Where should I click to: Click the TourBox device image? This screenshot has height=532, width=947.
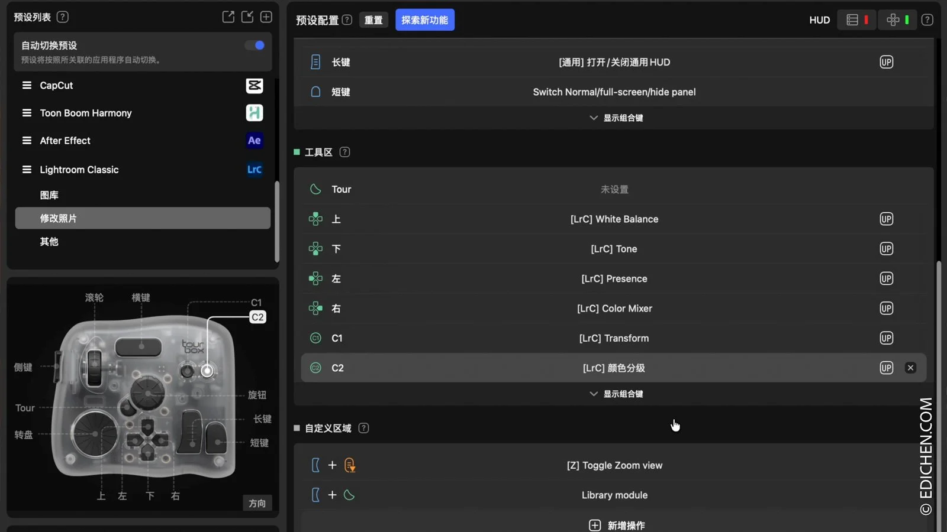click(143, 398)
